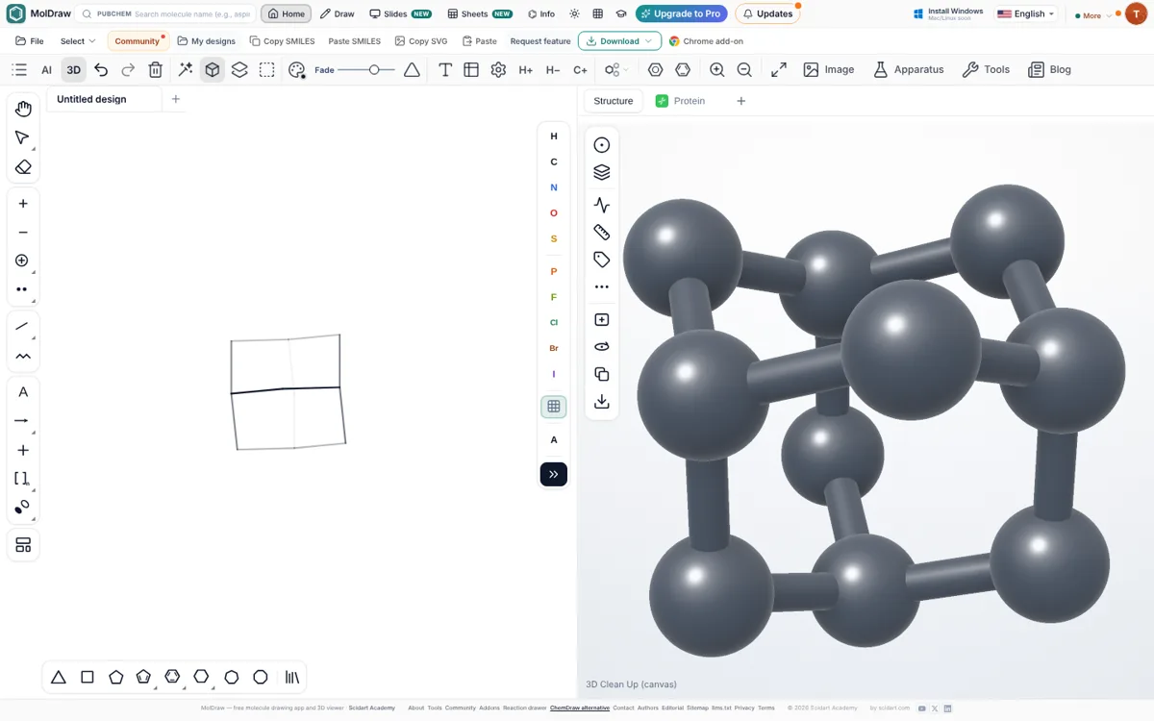Click the redo arrow
This screenshot has height=721, width=1154.
pos(128,70)
